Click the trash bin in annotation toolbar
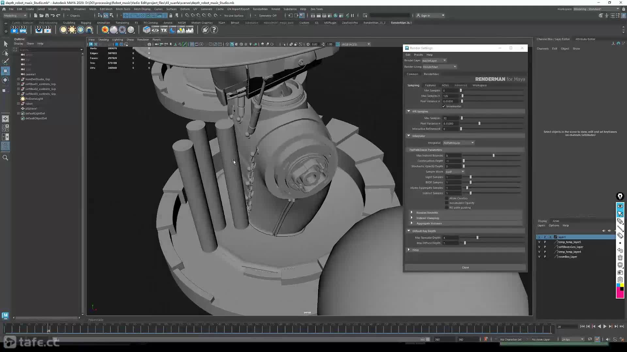This screenshot has width=627, height=352. (620, 258)
